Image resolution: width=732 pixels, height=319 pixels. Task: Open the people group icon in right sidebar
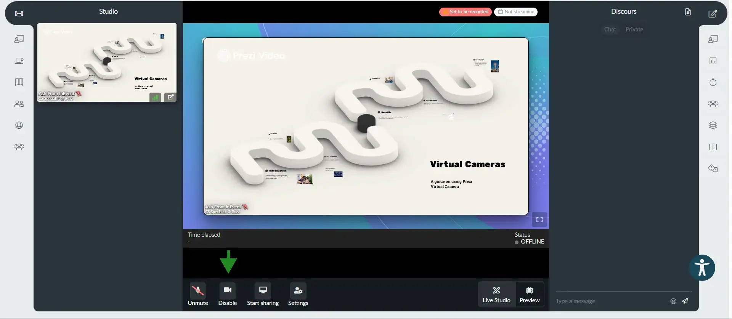pyautogui.click(x=713, y=104)
